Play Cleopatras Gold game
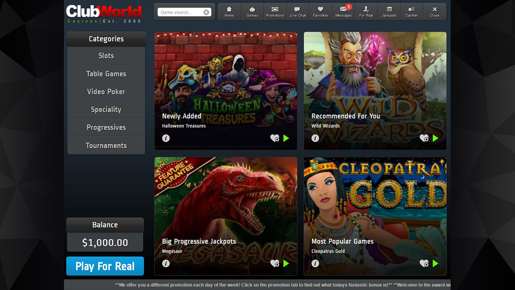This screenshot has height=290, width=515. point(436,264)
